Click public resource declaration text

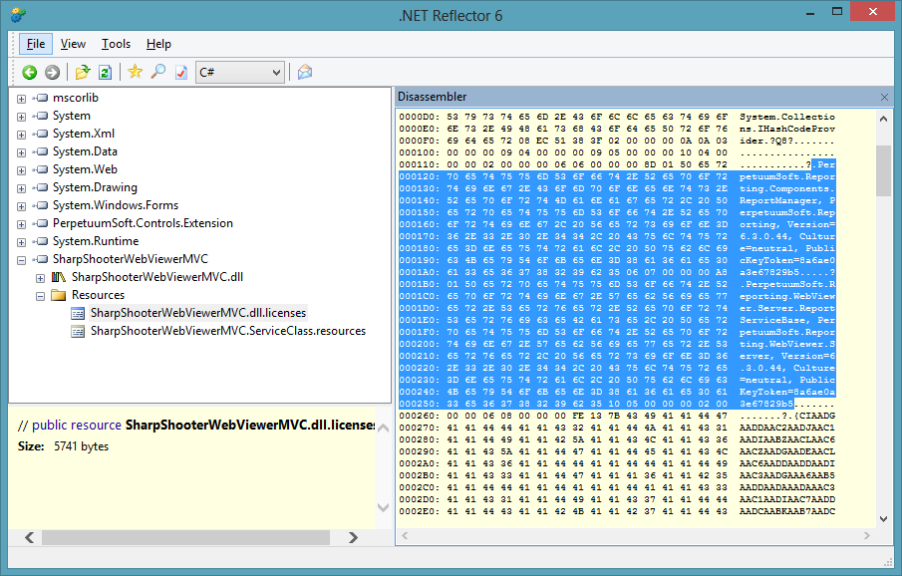pyautogui.click(x=196, y=426)
